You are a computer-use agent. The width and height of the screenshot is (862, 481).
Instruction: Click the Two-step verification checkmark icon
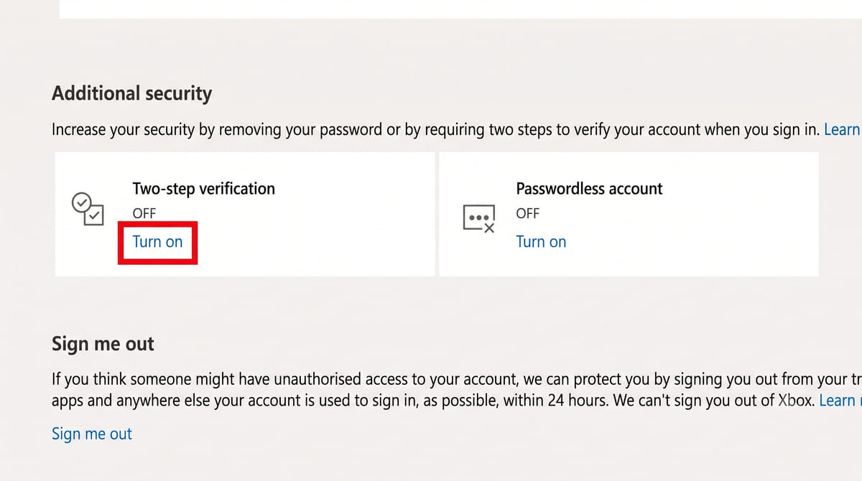[88, 209]
